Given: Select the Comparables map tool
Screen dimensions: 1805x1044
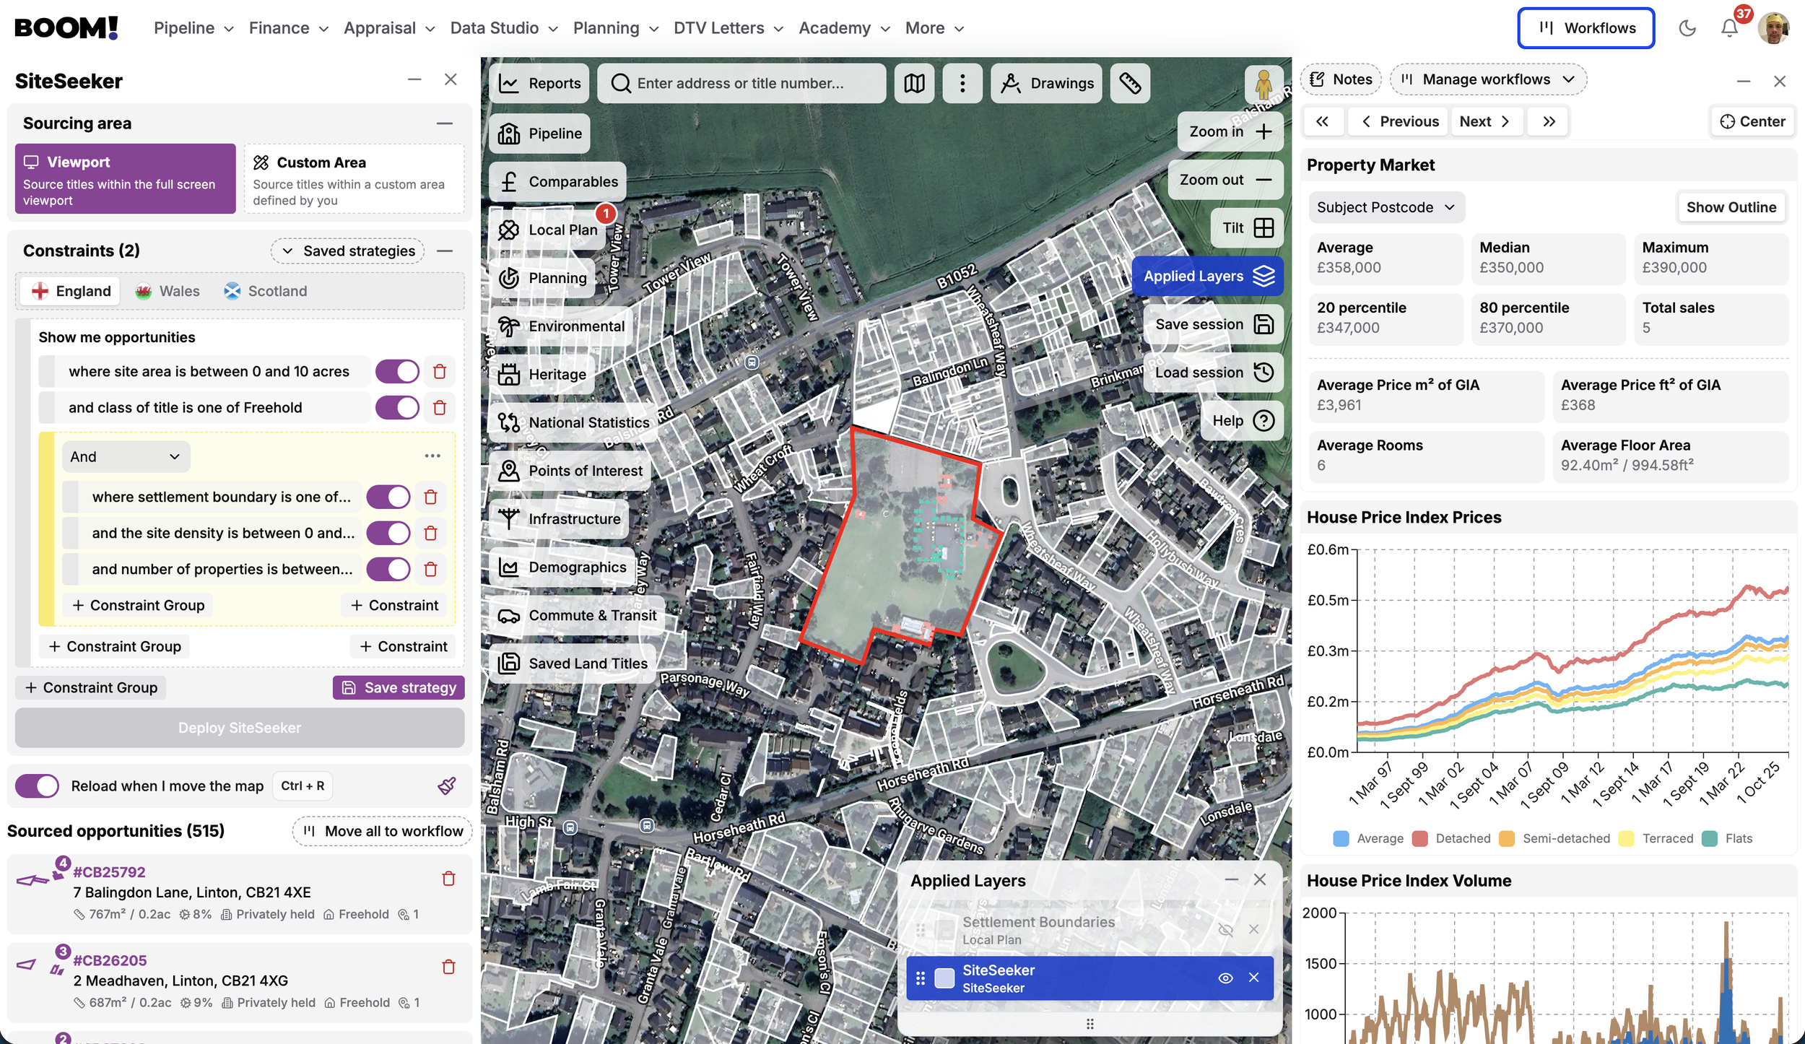Looking at the screenshot, I should tap(557, 181).
